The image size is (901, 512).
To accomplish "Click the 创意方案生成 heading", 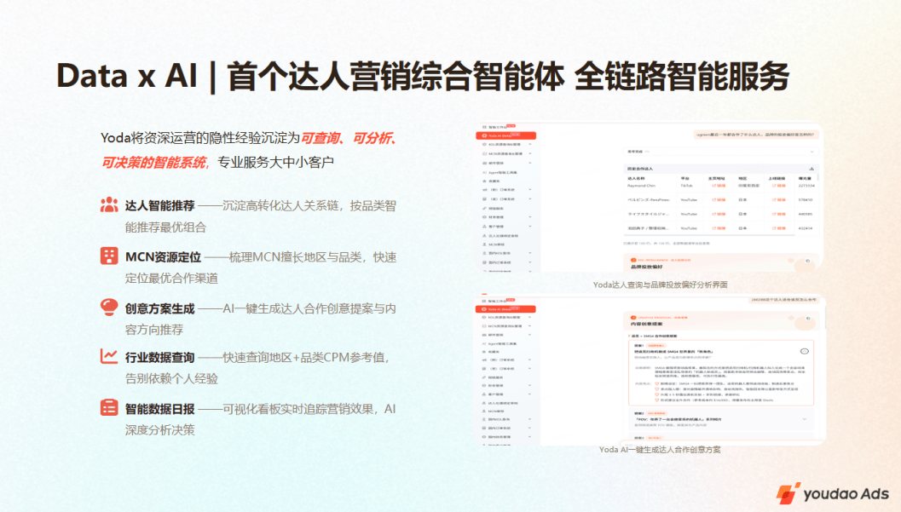I will (x=159, y=308).
